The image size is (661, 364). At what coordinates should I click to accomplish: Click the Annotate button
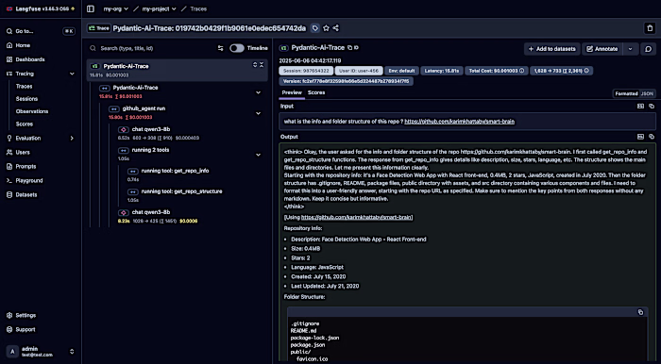point(602,49)
